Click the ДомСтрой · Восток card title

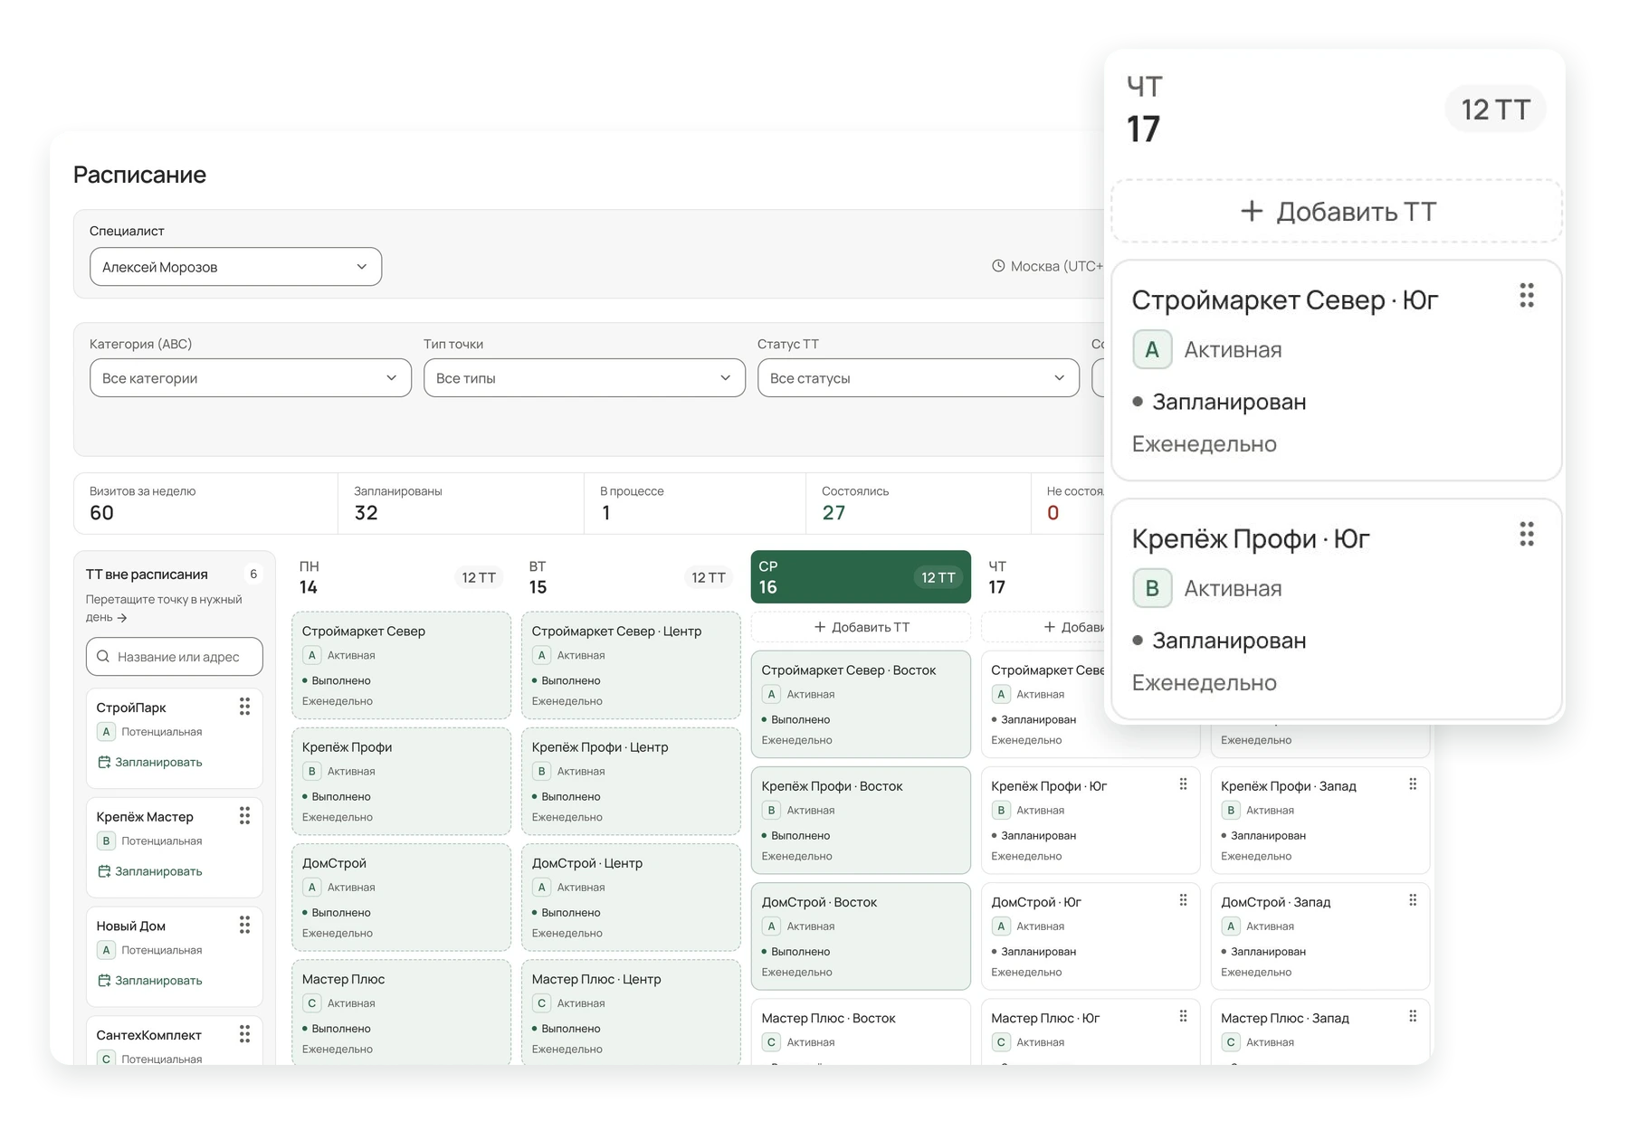[x=819, y=902]
